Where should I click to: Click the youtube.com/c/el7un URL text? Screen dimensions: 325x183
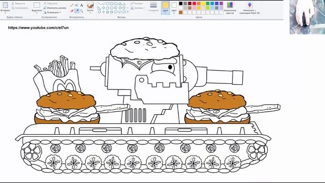tap(38, 28)
